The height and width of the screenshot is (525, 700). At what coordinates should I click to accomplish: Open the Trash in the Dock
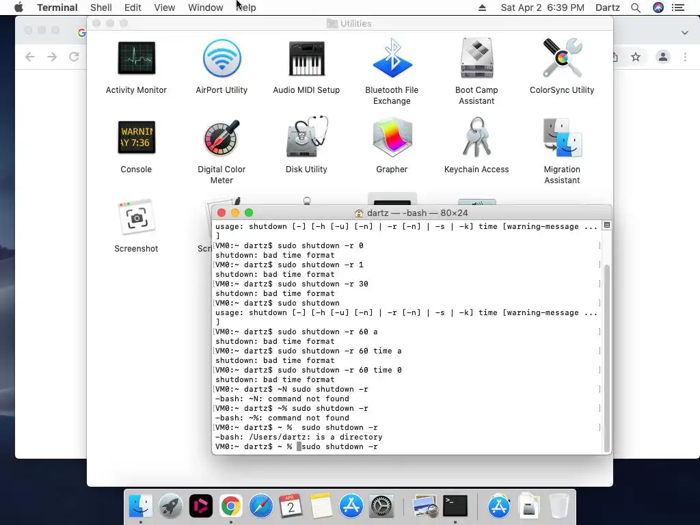(558, 506)
